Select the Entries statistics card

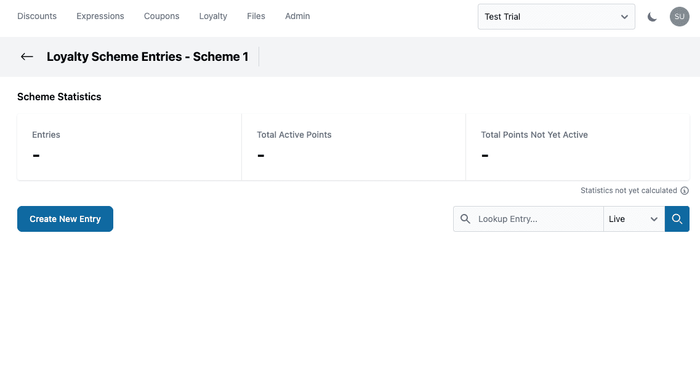[x=129, y=147]
